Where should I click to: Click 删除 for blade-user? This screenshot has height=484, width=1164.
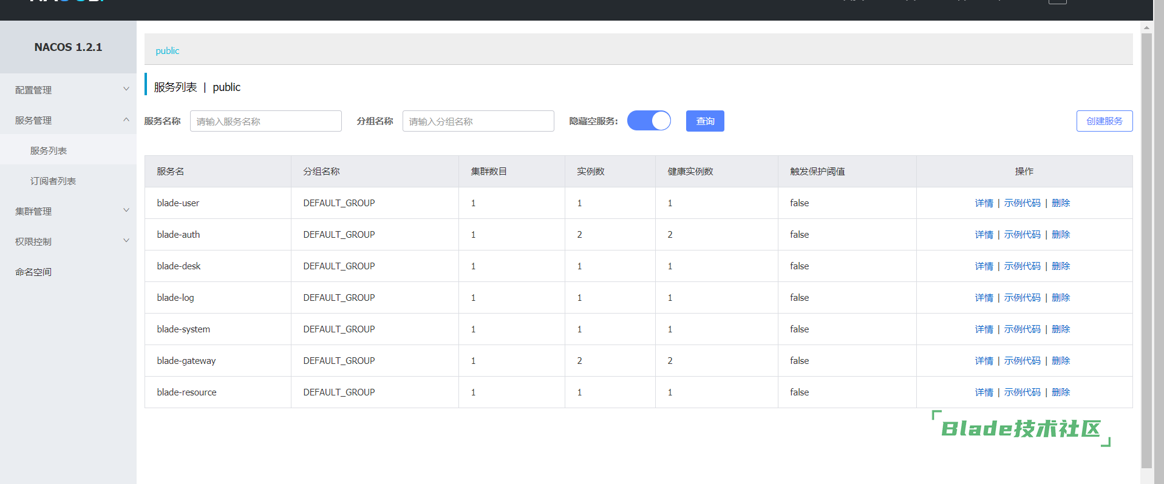click(1061, 203)
